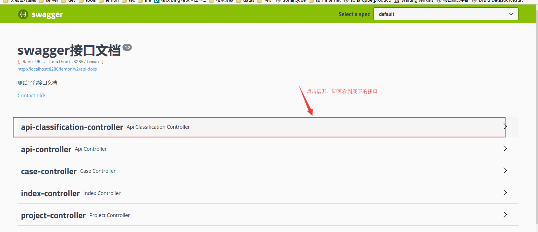Expand index-controller using its chevron arrow

pyautogui.click(x=505, y=192)
